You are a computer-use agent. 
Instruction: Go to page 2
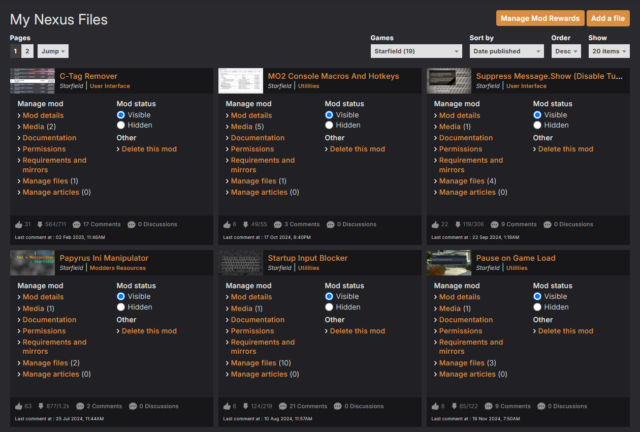point(27,51)
